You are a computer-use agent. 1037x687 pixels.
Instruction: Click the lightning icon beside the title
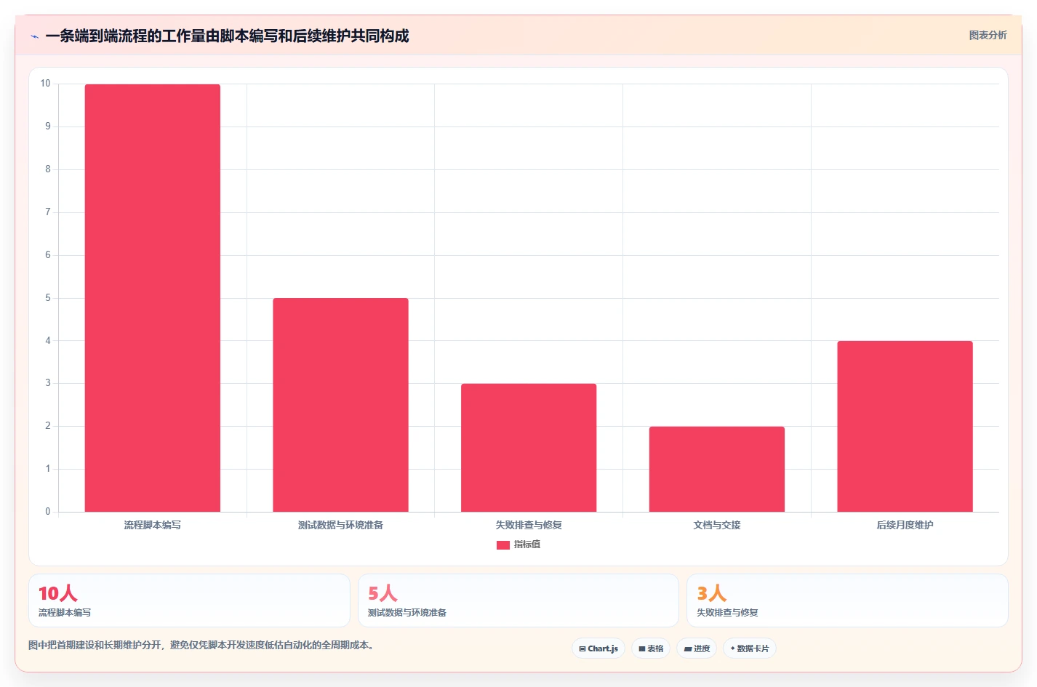point(34,36)
